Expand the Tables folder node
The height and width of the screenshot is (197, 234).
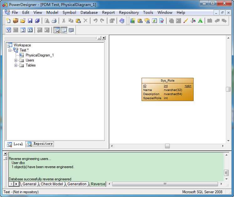point(16,65)
